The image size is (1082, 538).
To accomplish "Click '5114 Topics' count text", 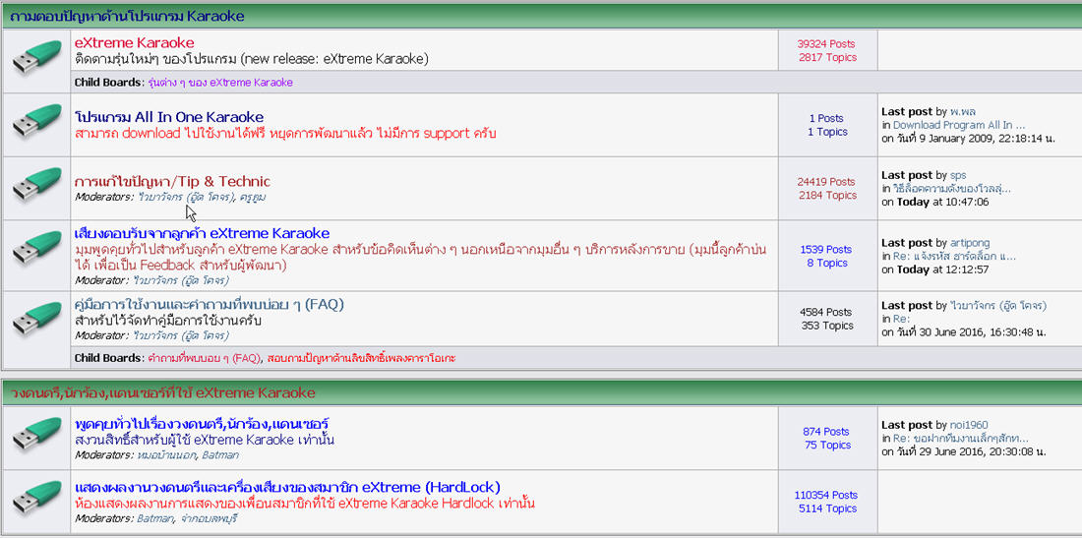I will click(827, 508).
